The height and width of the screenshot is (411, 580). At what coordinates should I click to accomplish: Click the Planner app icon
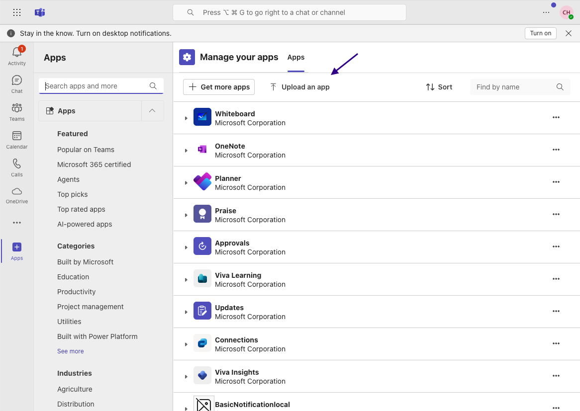(202, 181)
